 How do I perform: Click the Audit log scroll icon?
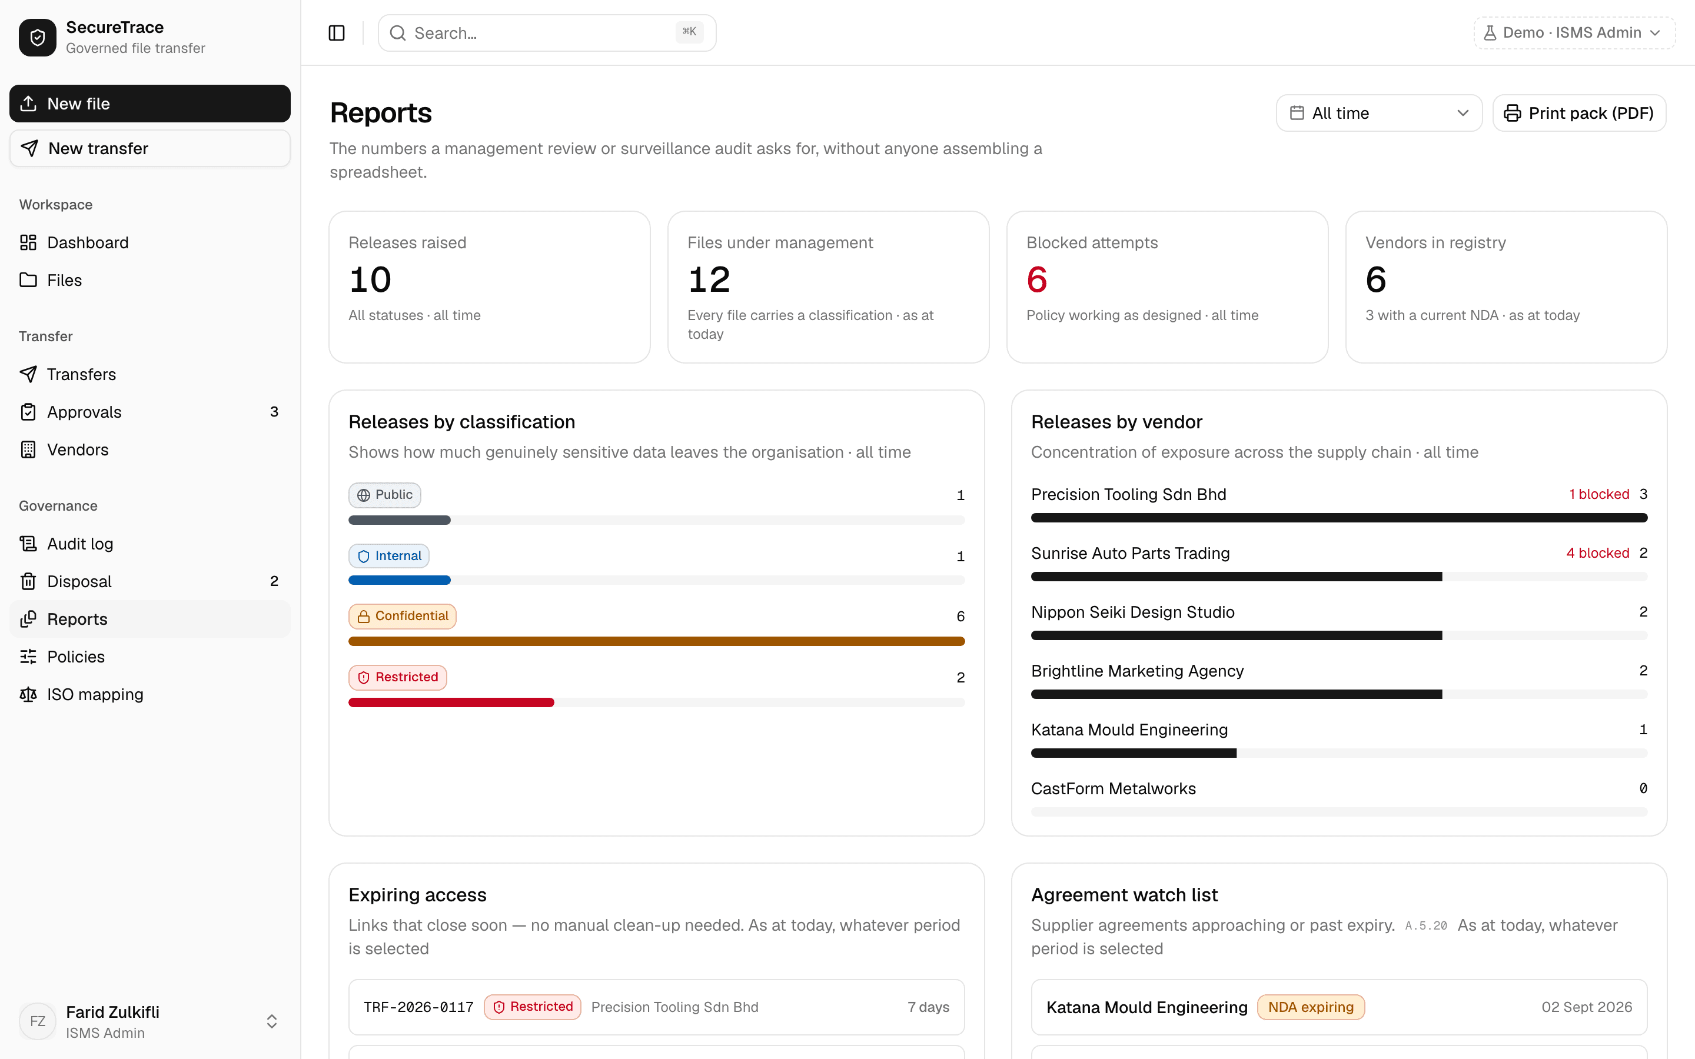point(28,544)
